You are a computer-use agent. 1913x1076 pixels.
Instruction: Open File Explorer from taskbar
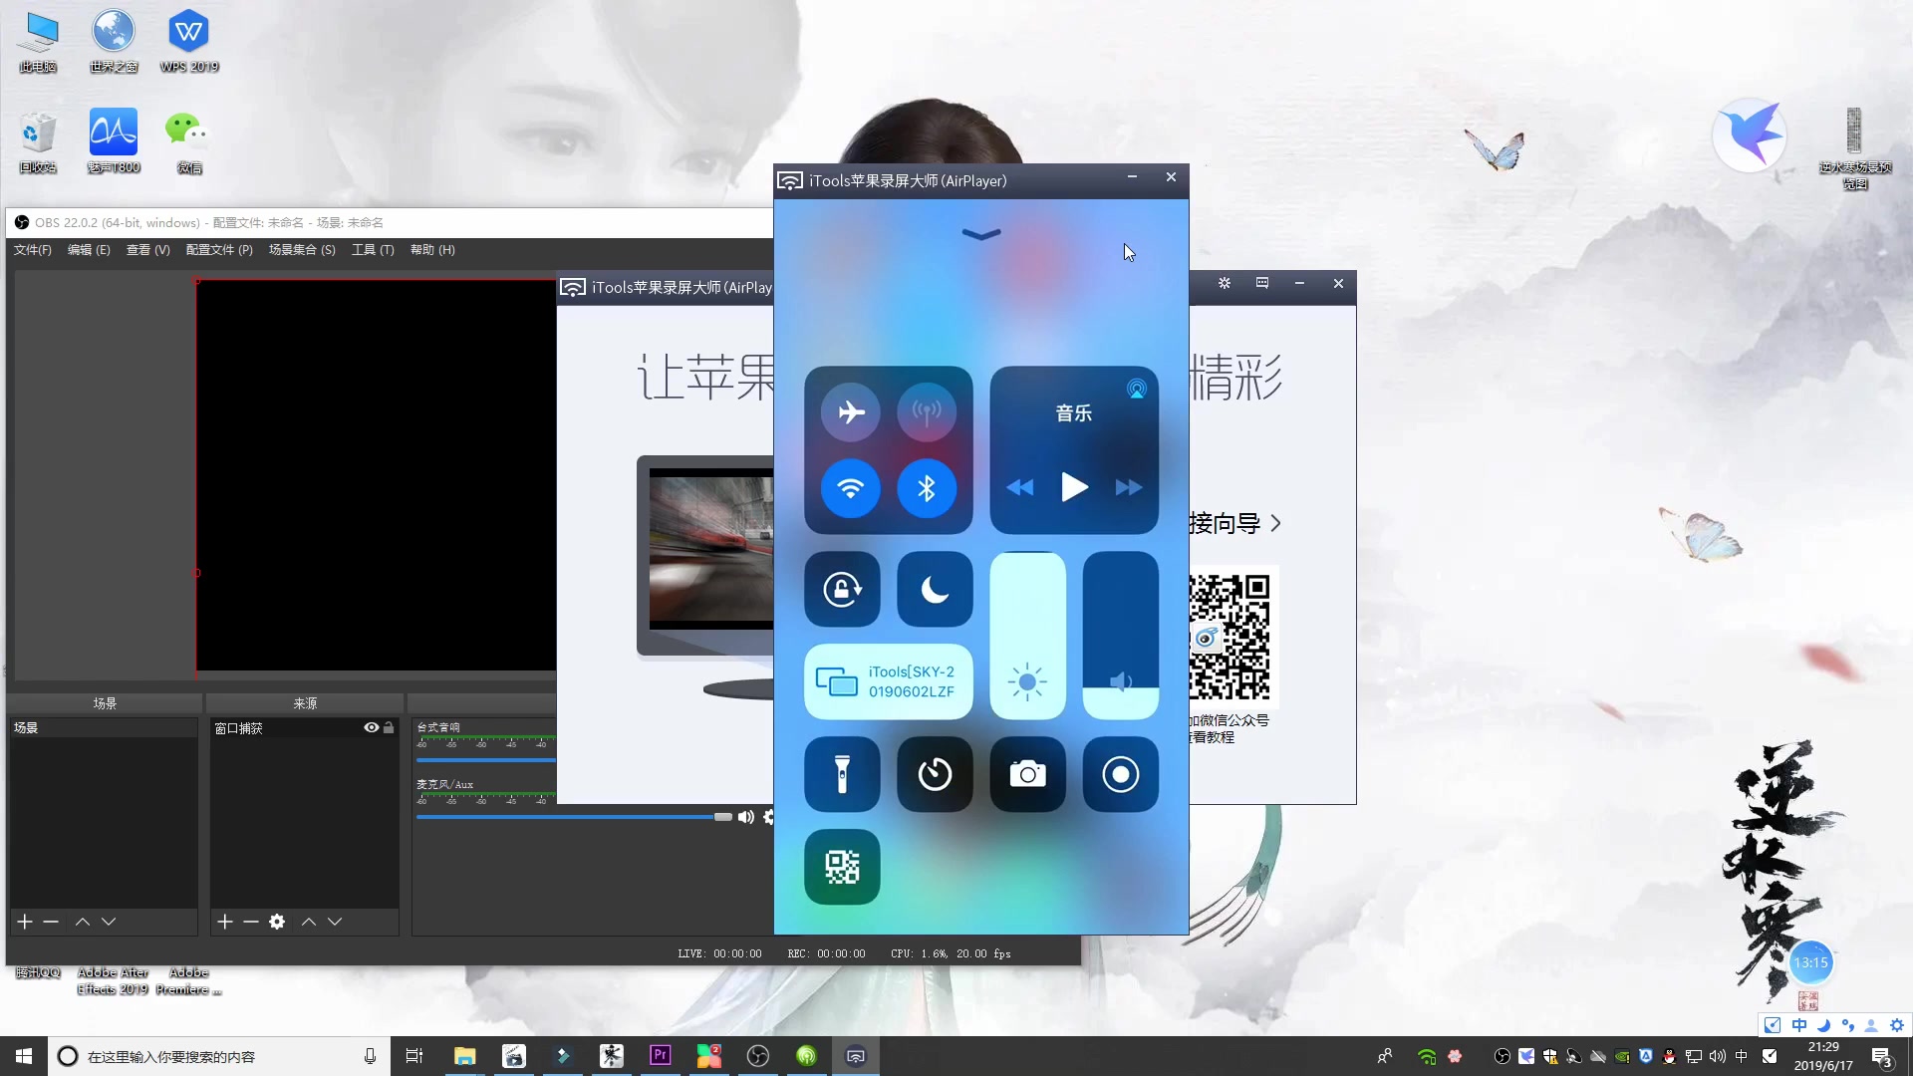point(464,1056)
